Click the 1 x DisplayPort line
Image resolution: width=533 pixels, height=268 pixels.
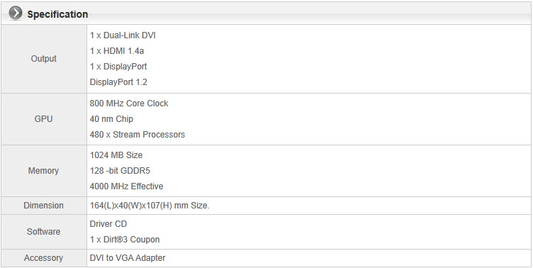118,67
